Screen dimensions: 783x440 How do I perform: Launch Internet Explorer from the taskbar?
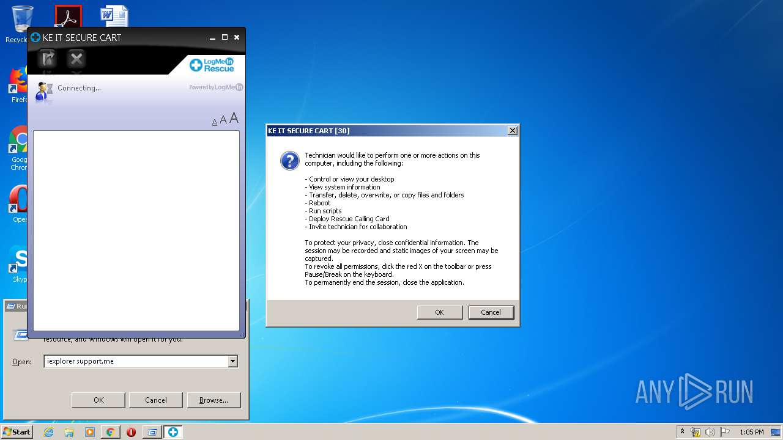coord(48,432)
